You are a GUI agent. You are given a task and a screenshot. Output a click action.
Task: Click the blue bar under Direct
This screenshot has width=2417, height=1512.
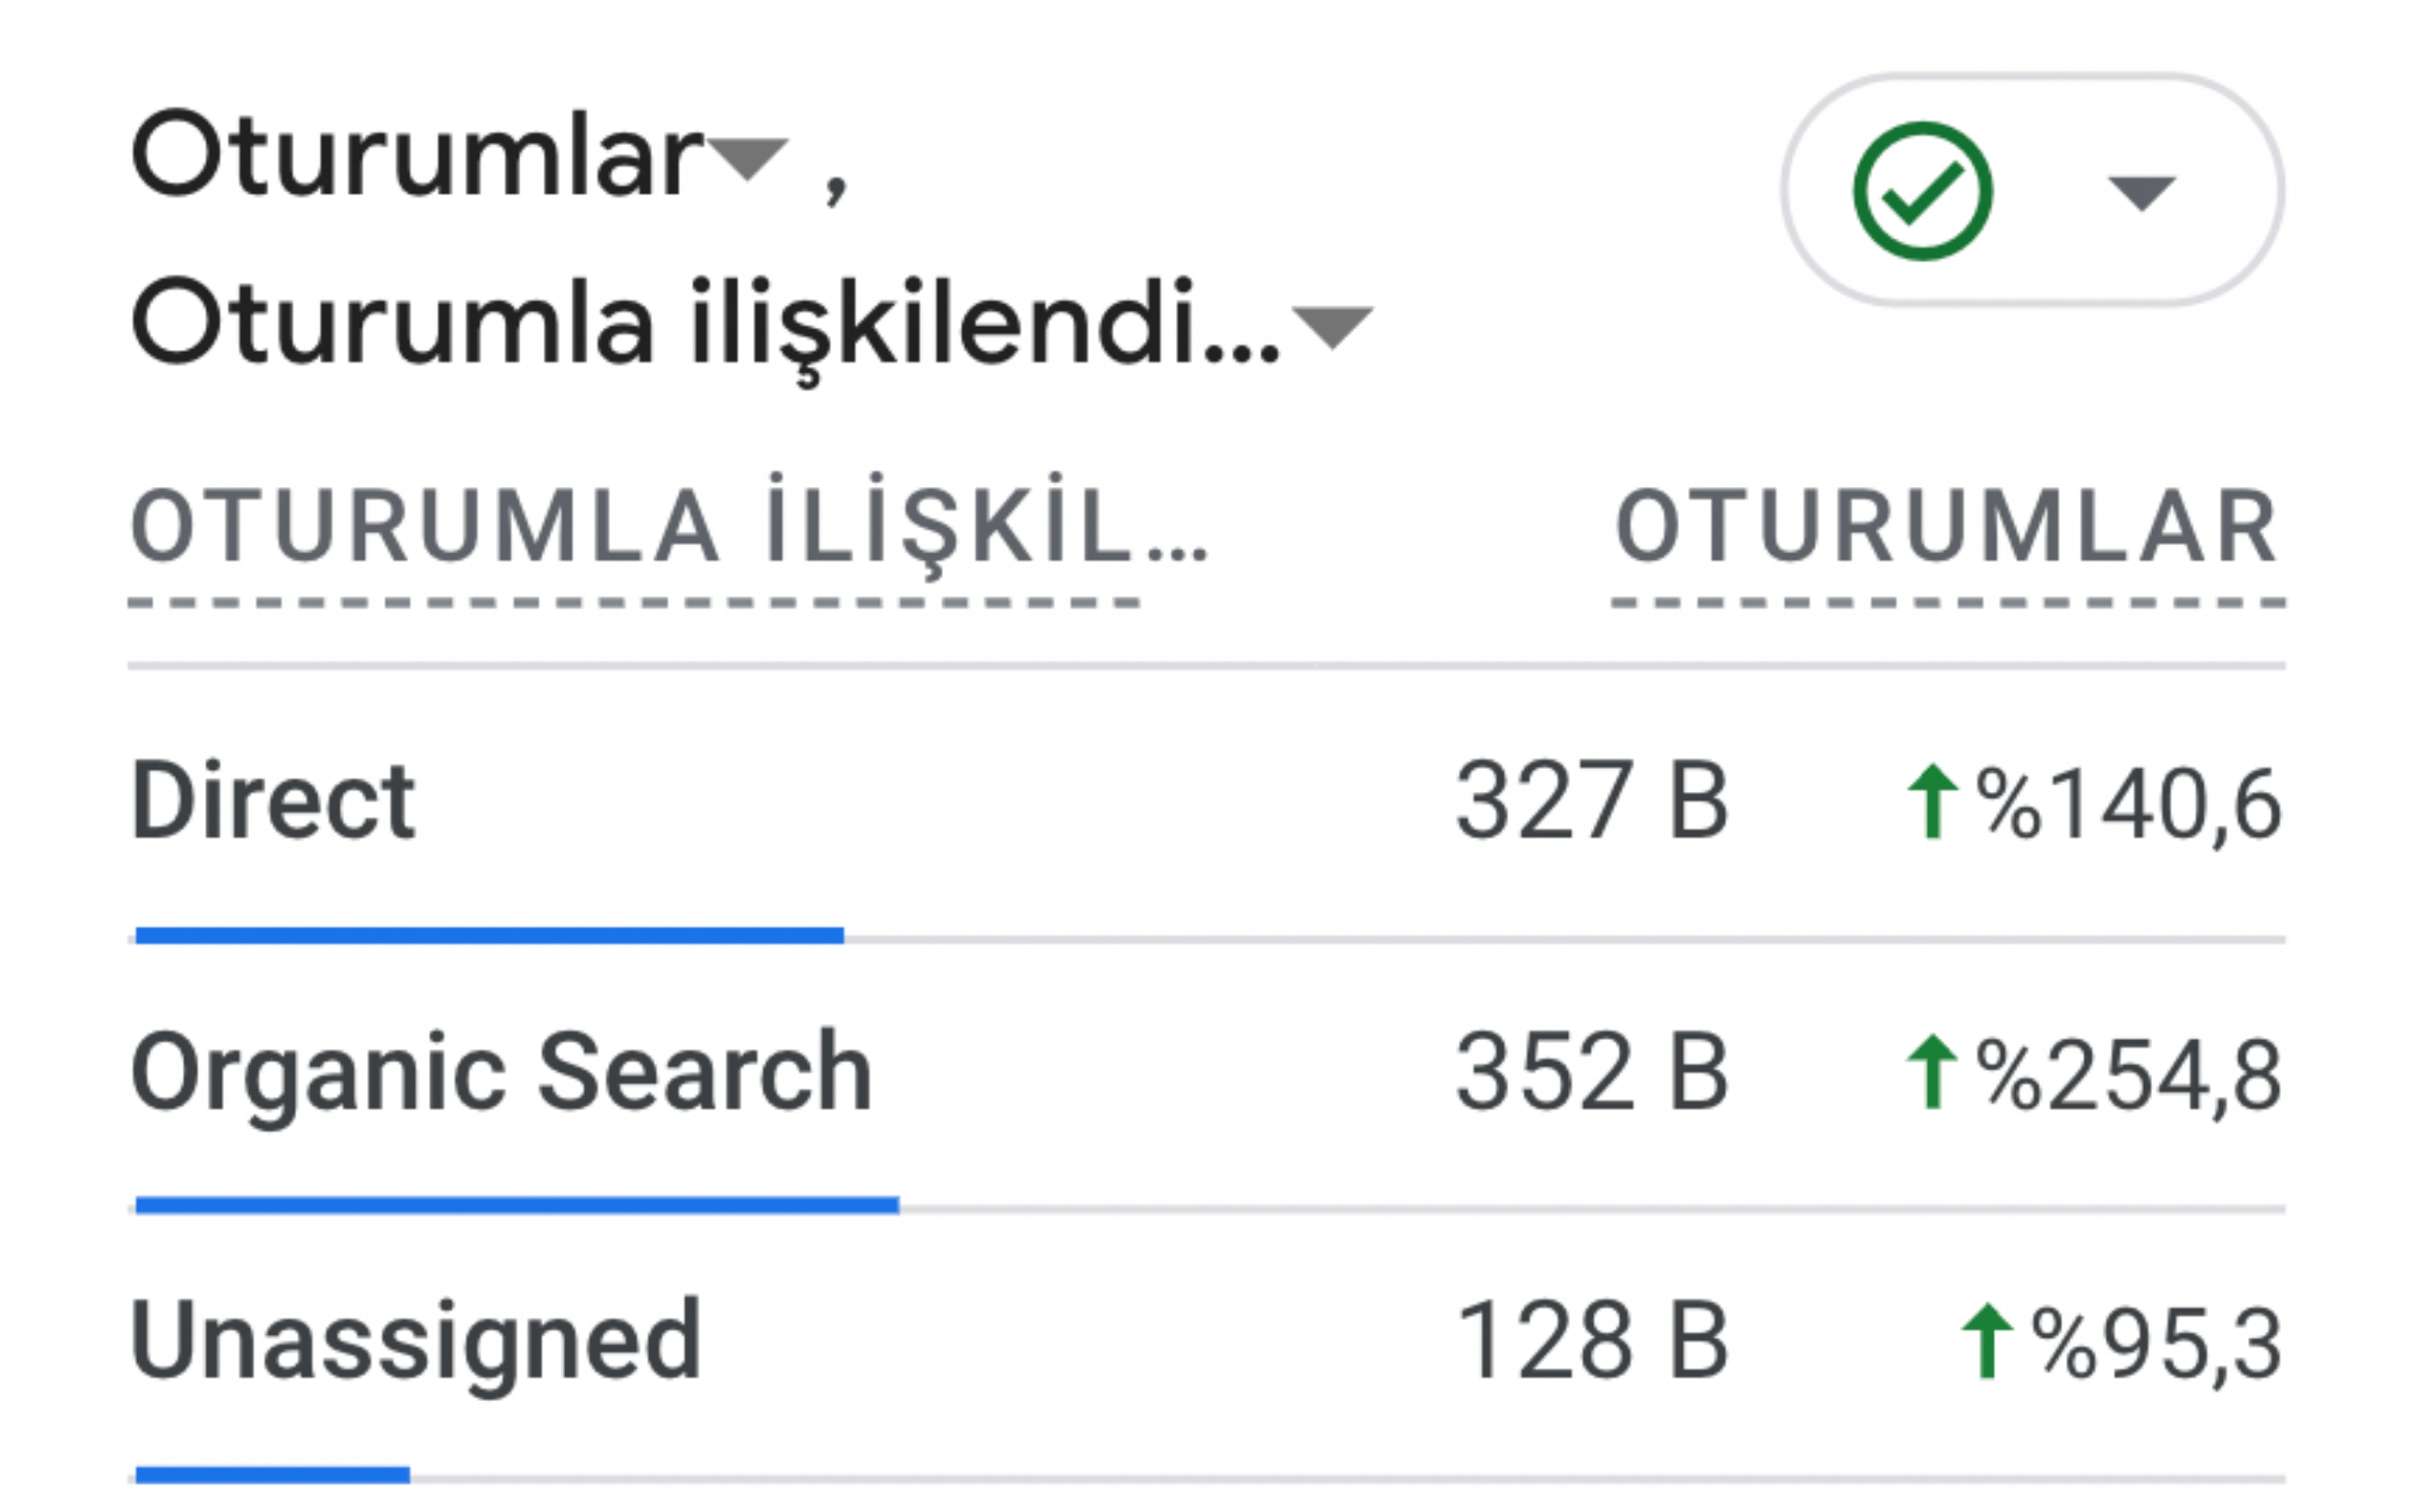(489, 936)
